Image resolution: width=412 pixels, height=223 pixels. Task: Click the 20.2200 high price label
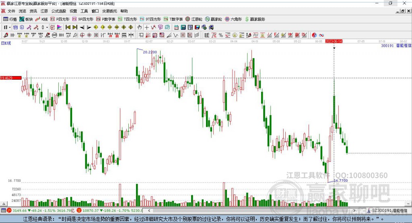pos(150,52)
